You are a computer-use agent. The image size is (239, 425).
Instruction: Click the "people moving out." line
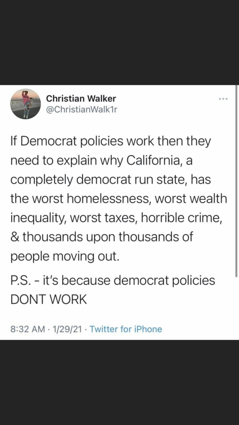point(65,255)
